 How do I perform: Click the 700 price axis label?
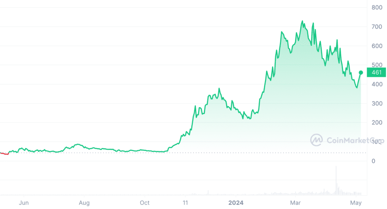pyautogui.click(x=376, y=27)
